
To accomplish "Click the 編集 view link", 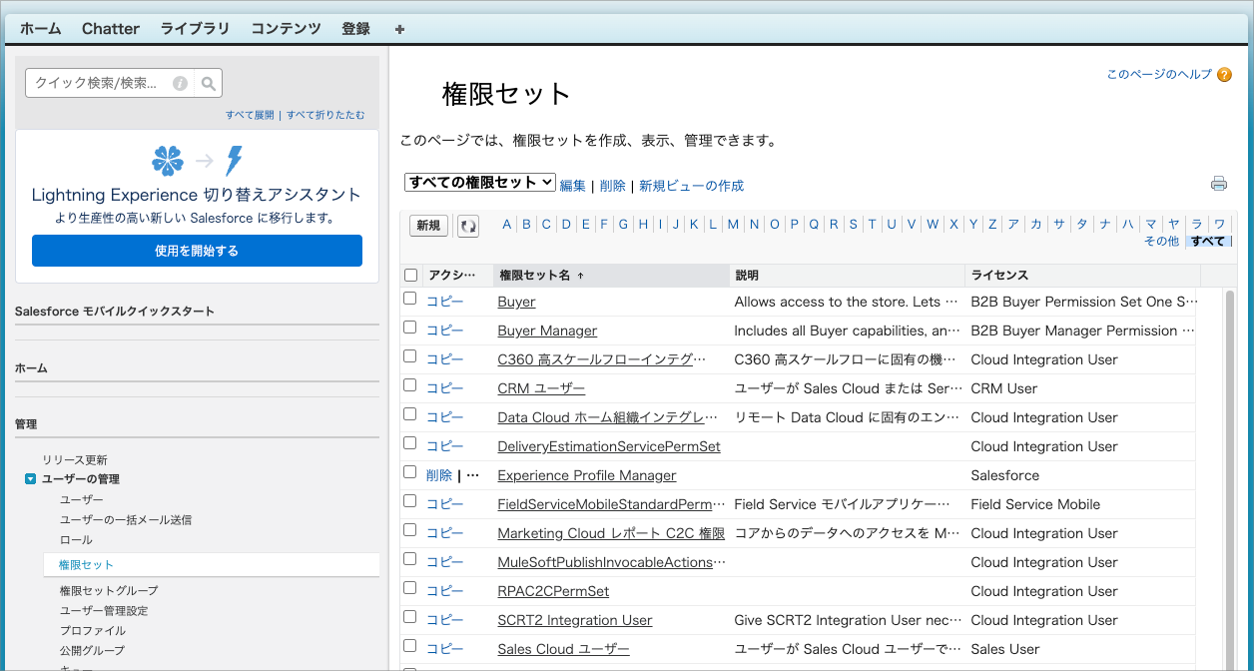I will [x=573, y=186].
